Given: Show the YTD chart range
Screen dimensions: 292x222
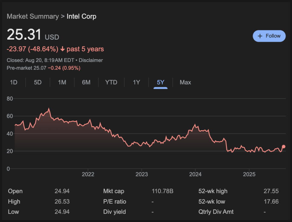Looking at the screenshot, I should [111, 82].
